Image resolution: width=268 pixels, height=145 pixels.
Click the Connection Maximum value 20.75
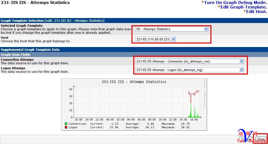point(185,124)
